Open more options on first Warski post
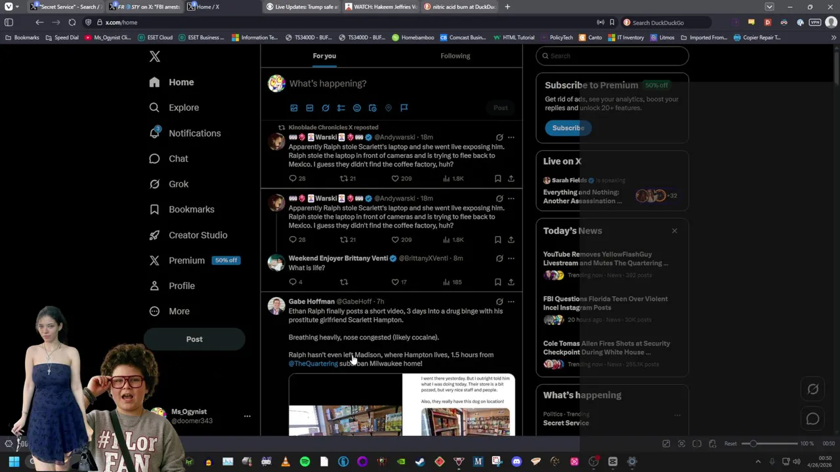 pos(511,138)
